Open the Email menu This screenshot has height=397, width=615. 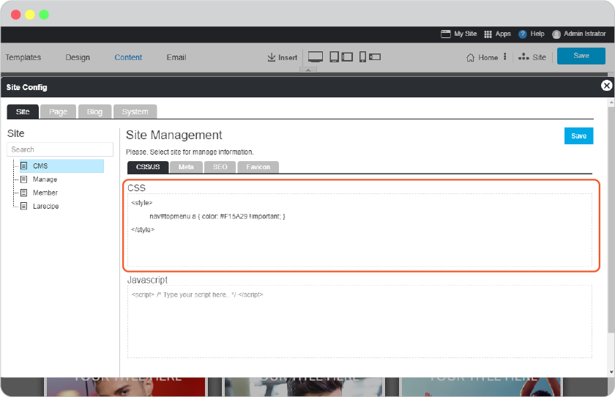coord(176,57)
